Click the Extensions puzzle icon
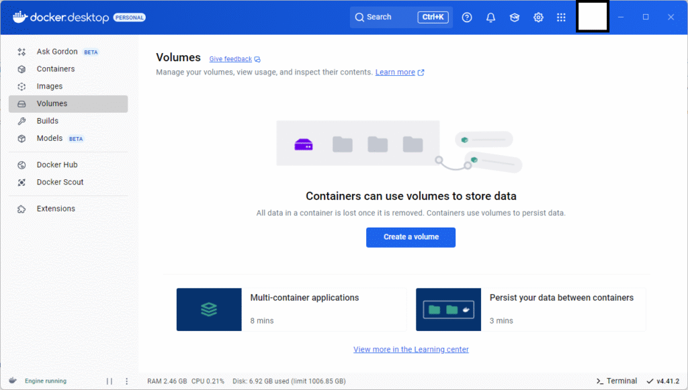The image size is (688, 390). coord(21,209)
